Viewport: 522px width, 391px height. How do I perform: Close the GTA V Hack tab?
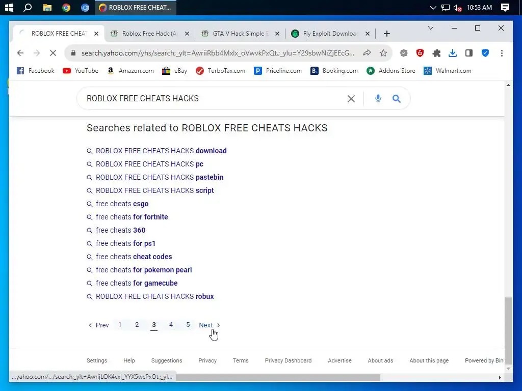[x=277, y=34]
